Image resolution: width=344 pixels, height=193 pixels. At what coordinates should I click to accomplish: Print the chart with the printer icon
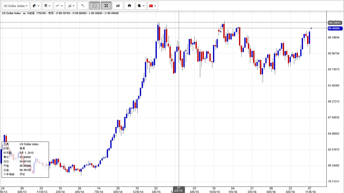(x=130, y=6)
